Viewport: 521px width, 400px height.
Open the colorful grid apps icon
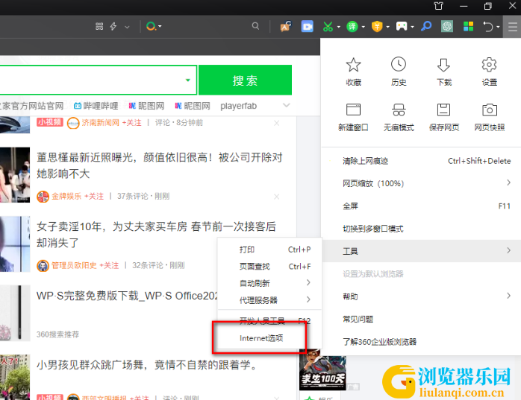469,26
